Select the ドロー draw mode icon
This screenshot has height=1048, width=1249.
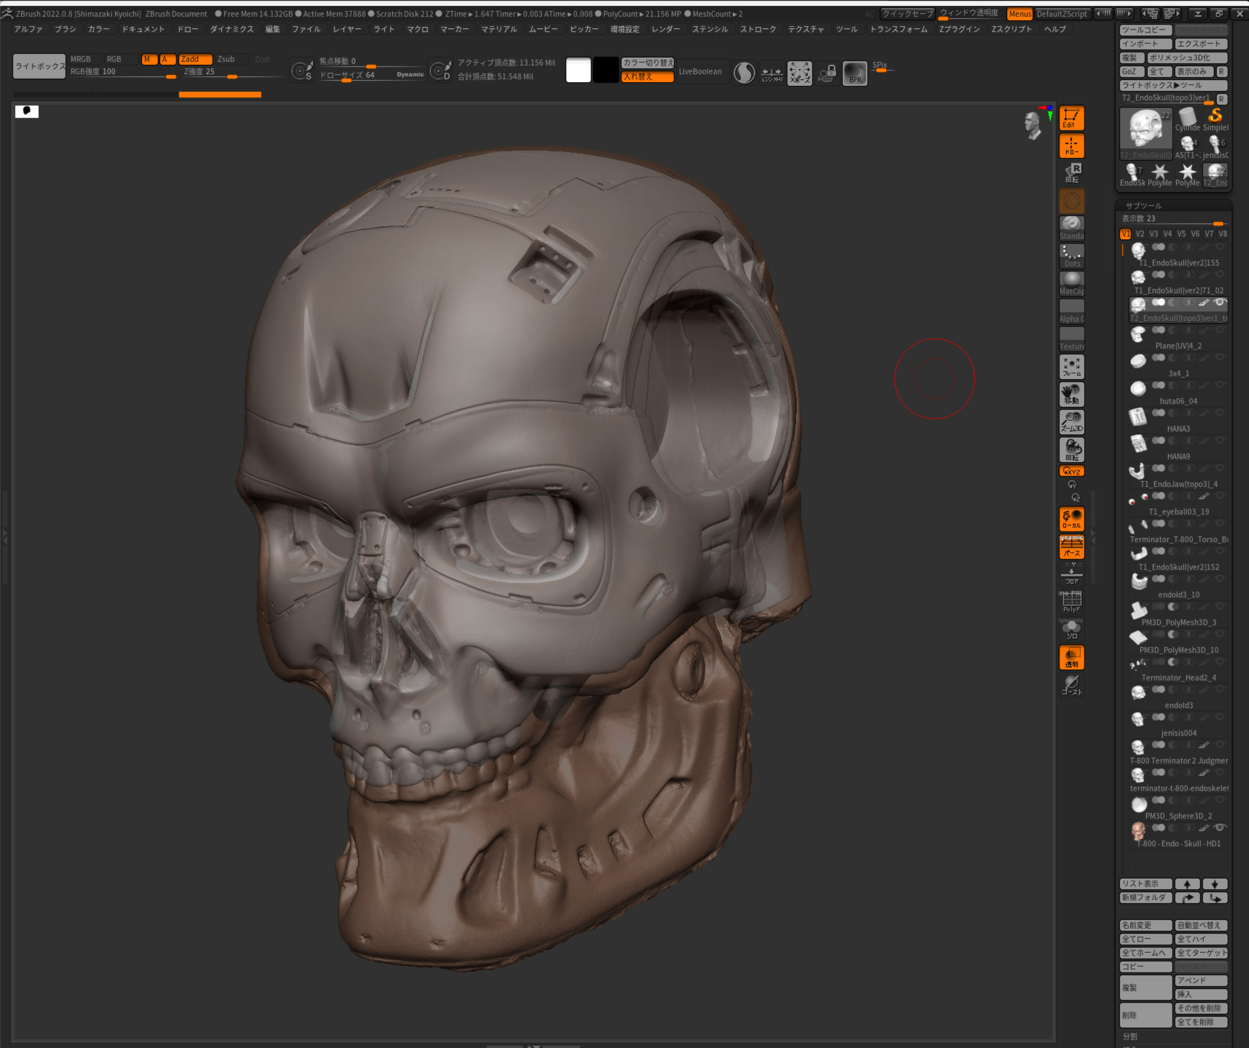pyautogui.click(x=1071, y=146)
